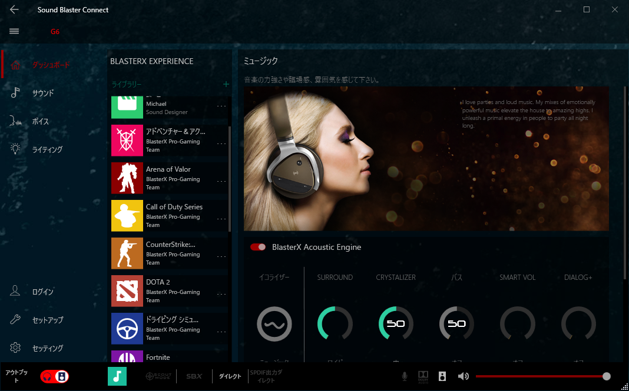The height and width of the screenshot is (391, 629).
Task: Select the アドベンチャー＆アク profile icon
Action: pyautogui.click(x=127, y=140)
